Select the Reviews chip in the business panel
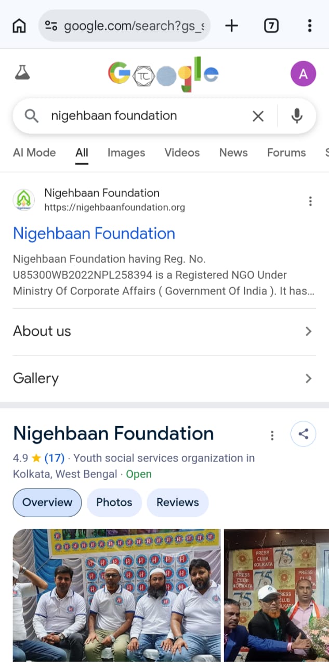The image size is (329, 666). 177,503
